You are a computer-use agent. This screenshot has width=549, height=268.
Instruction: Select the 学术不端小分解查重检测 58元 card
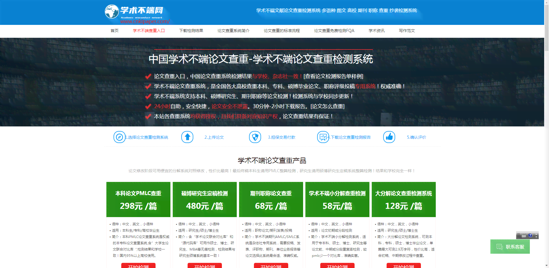[337, 200]
